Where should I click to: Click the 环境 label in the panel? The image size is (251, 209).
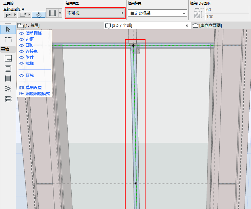click(x=30, y=76)
